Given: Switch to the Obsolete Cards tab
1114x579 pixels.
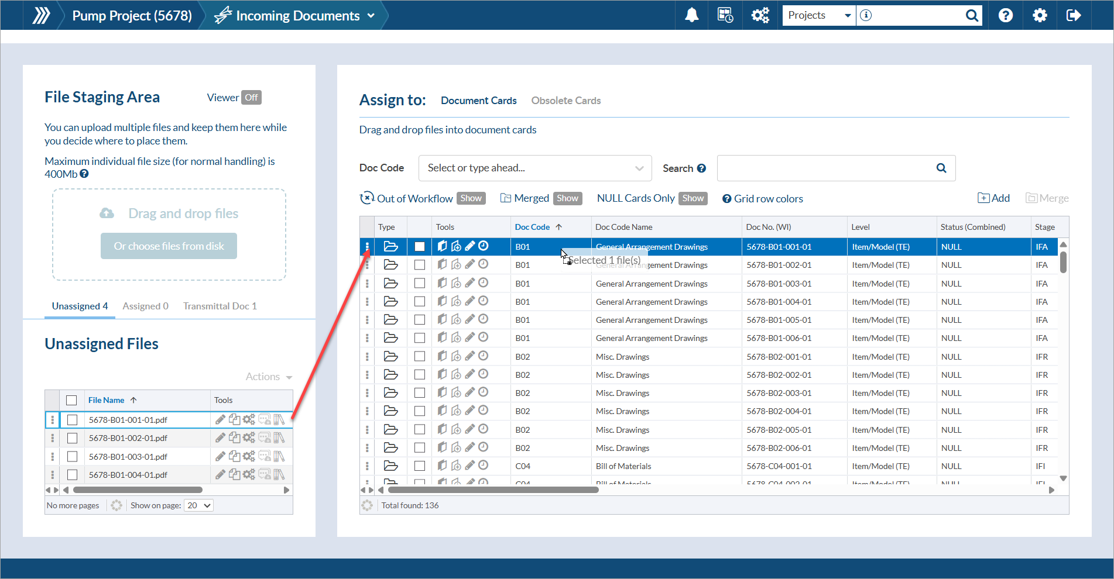Looking at the screenshot, I should [565, 101].
